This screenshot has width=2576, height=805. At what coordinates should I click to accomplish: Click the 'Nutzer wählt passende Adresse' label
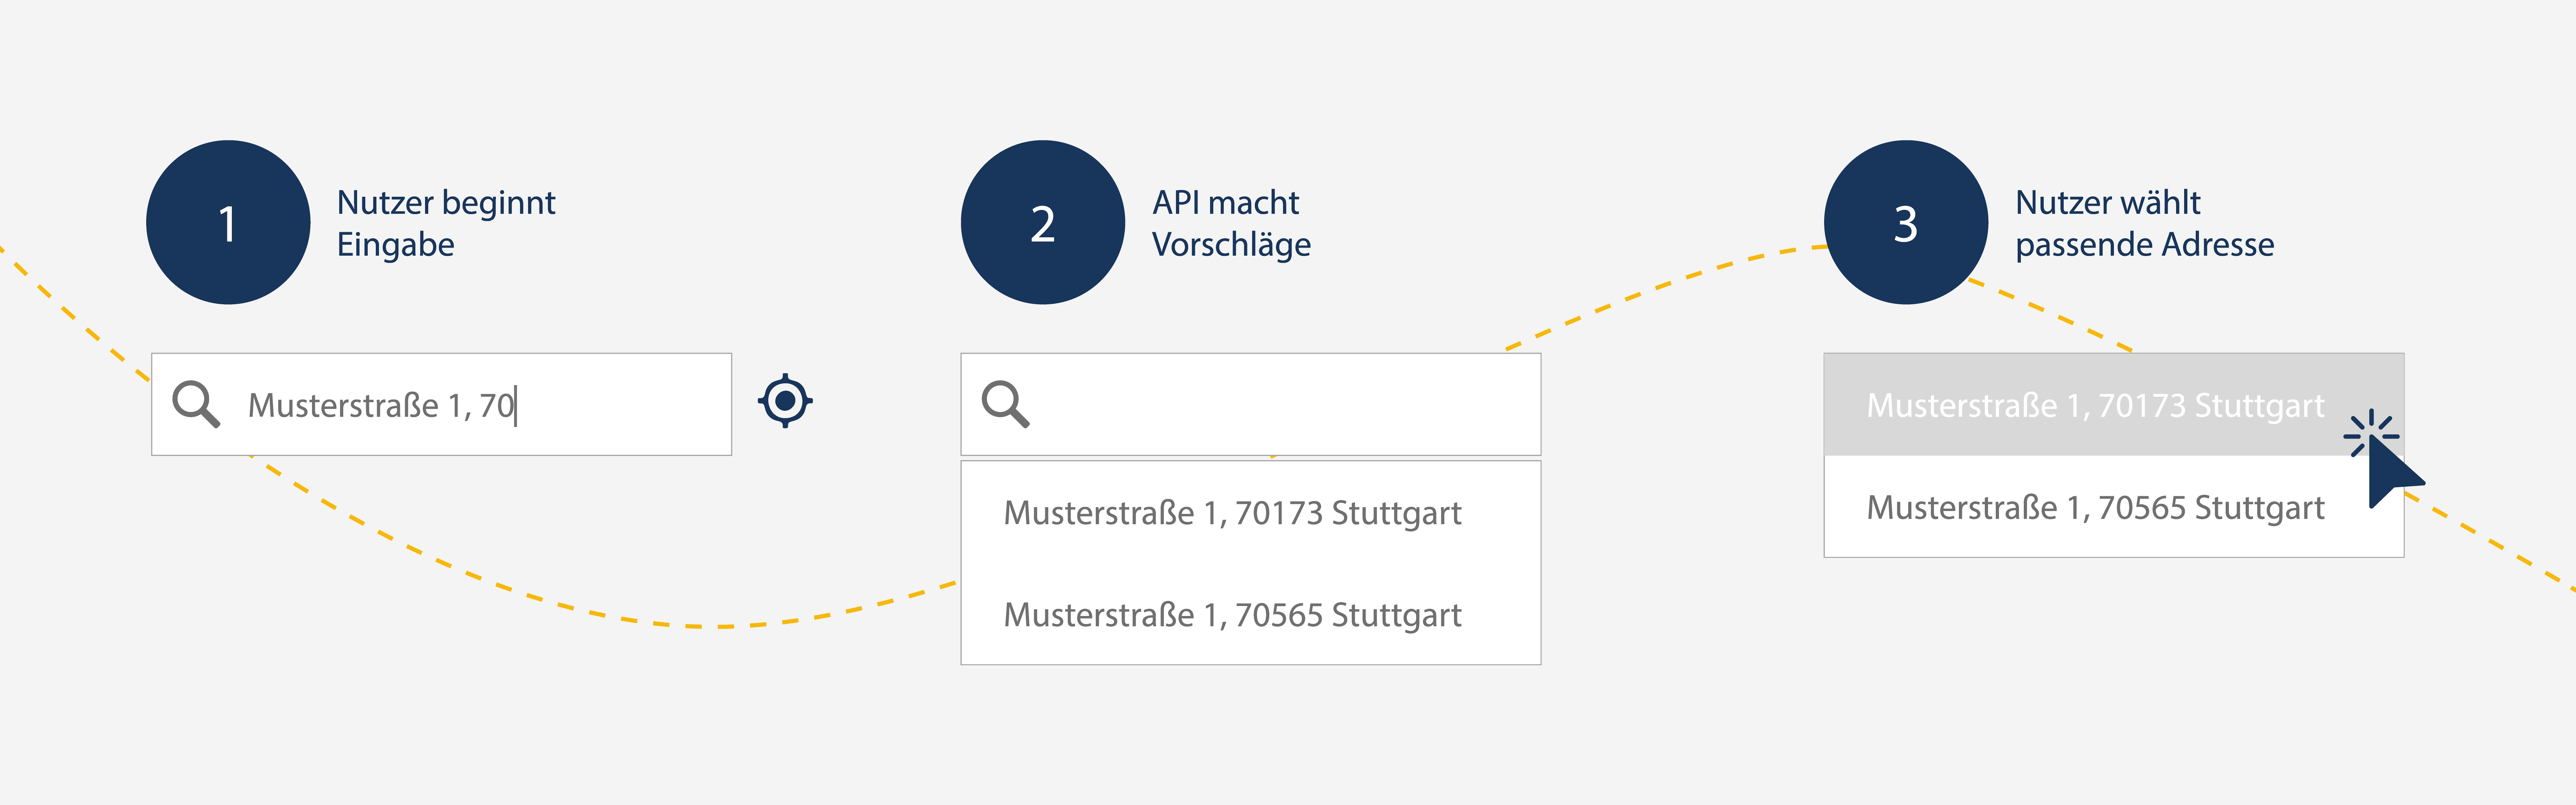coord(2144,223)
